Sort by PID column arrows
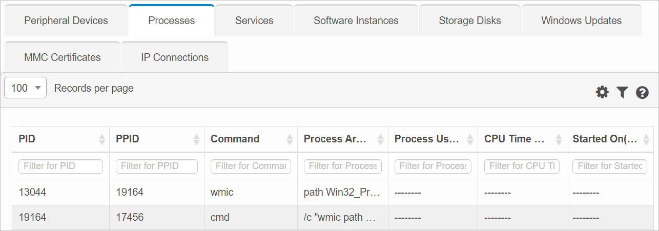 click(101, 139)
